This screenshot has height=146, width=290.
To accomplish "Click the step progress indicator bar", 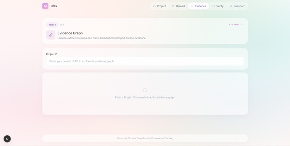I will tap(236, 25).
